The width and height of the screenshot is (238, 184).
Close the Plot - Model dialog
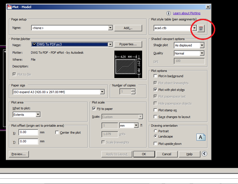click(208, 7)
